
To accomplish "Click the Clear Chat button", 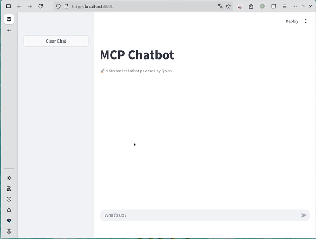I will tap(56, 41).
